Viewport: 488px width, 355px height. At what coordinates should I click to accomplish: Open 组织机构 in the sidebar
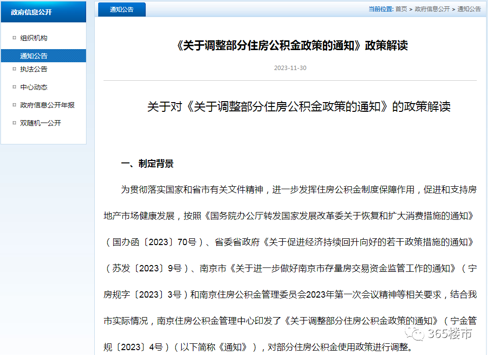pyautogui.click(x=34, y=38)
